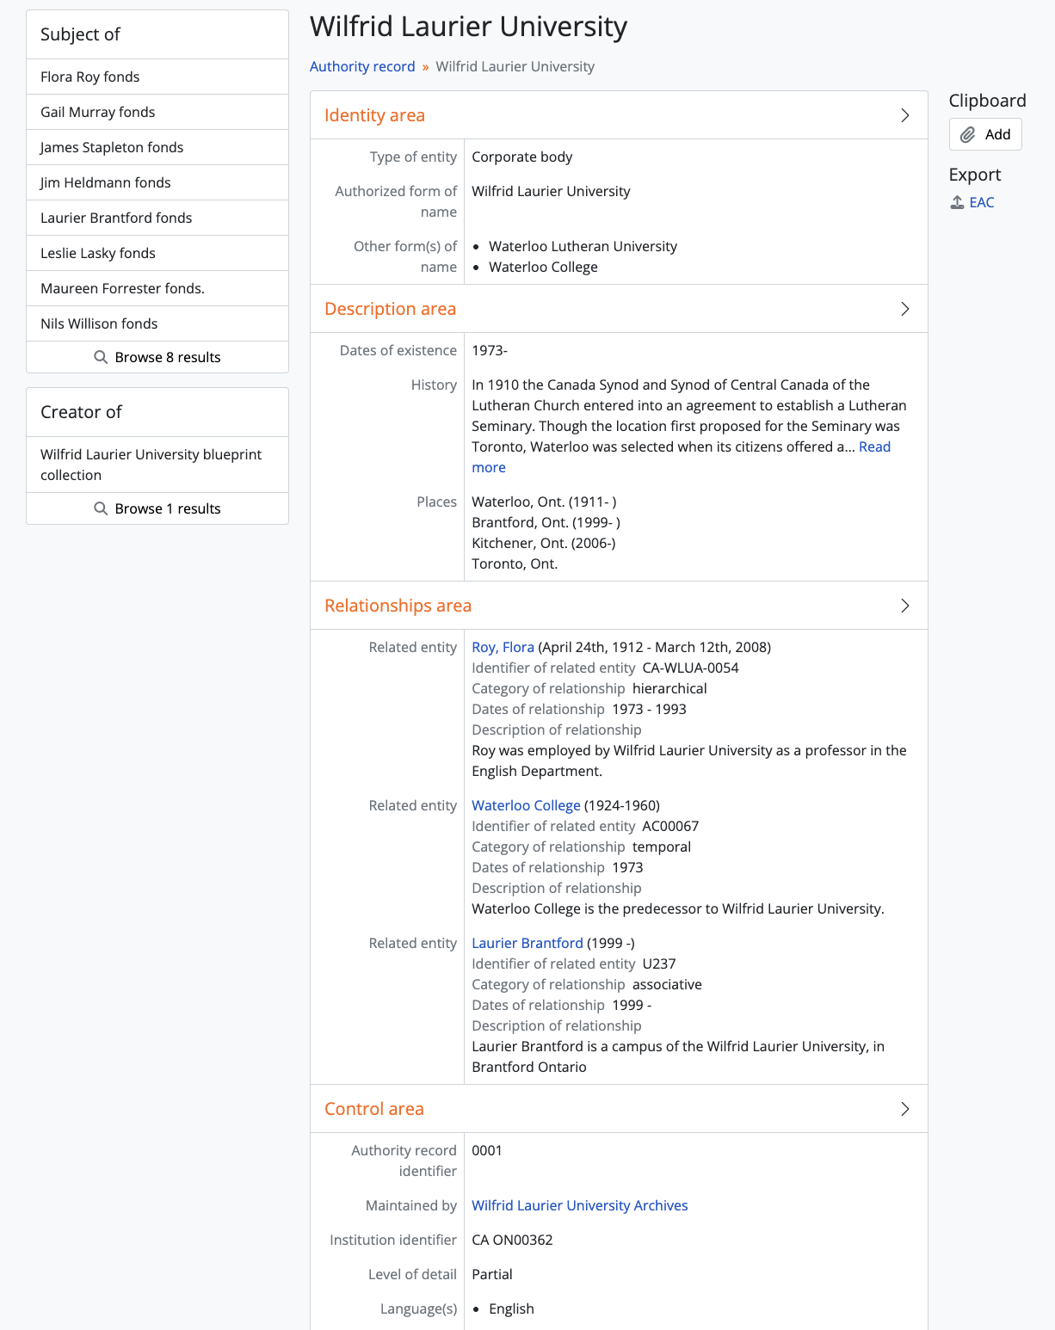
Task: Open the Roy, Flora related entity
Action: 503,647
